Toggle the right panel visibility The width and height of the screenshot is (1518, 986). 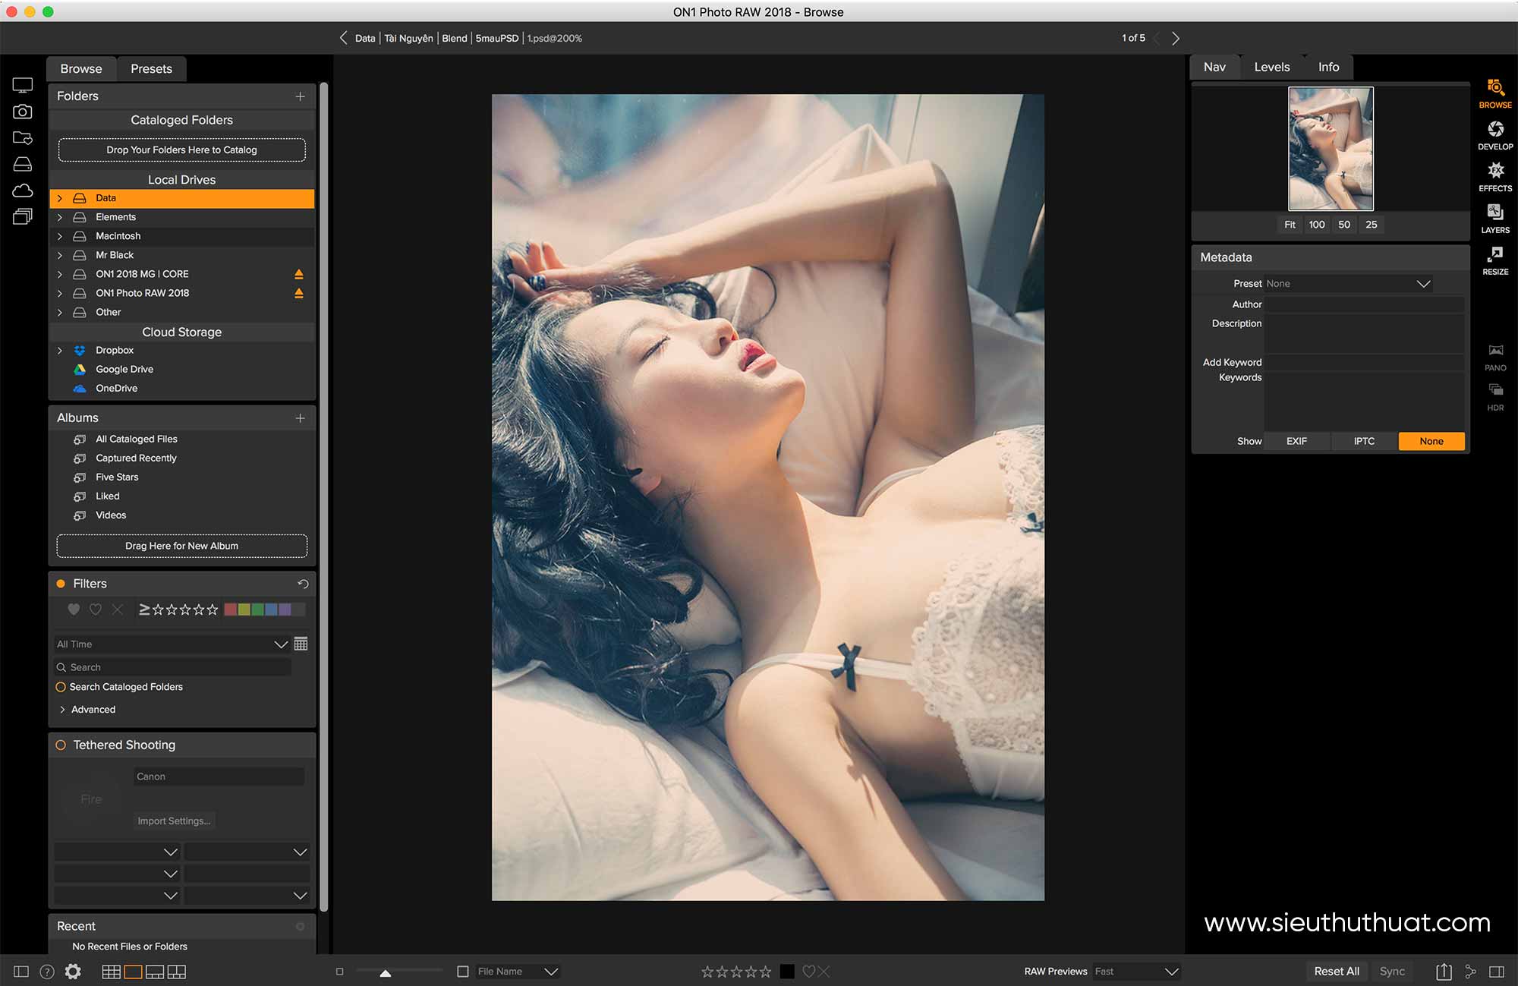coord(1497,972)
